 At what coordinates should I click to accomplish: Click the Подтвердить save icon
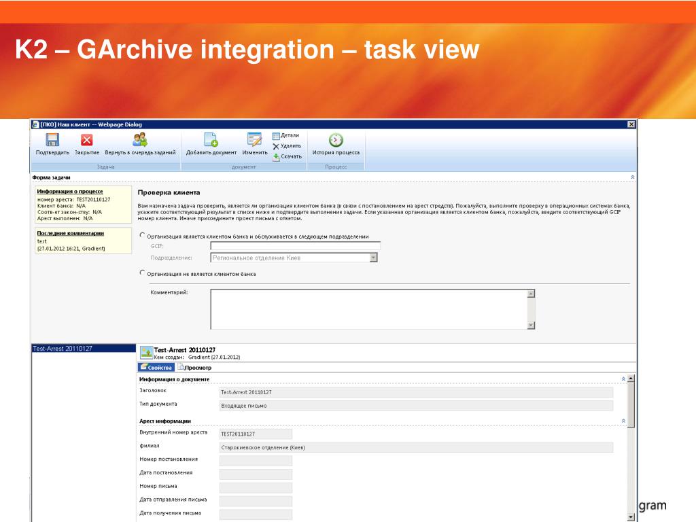pos(52,140)
